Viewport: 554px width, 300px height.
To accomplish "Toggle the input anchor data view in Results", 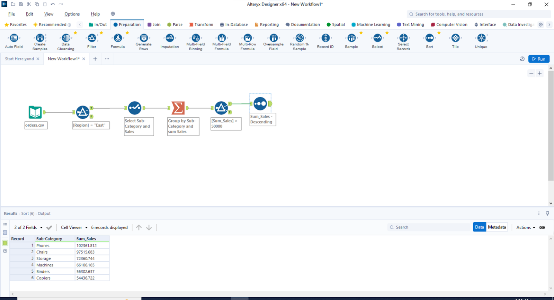I will (x=5, y=233).
